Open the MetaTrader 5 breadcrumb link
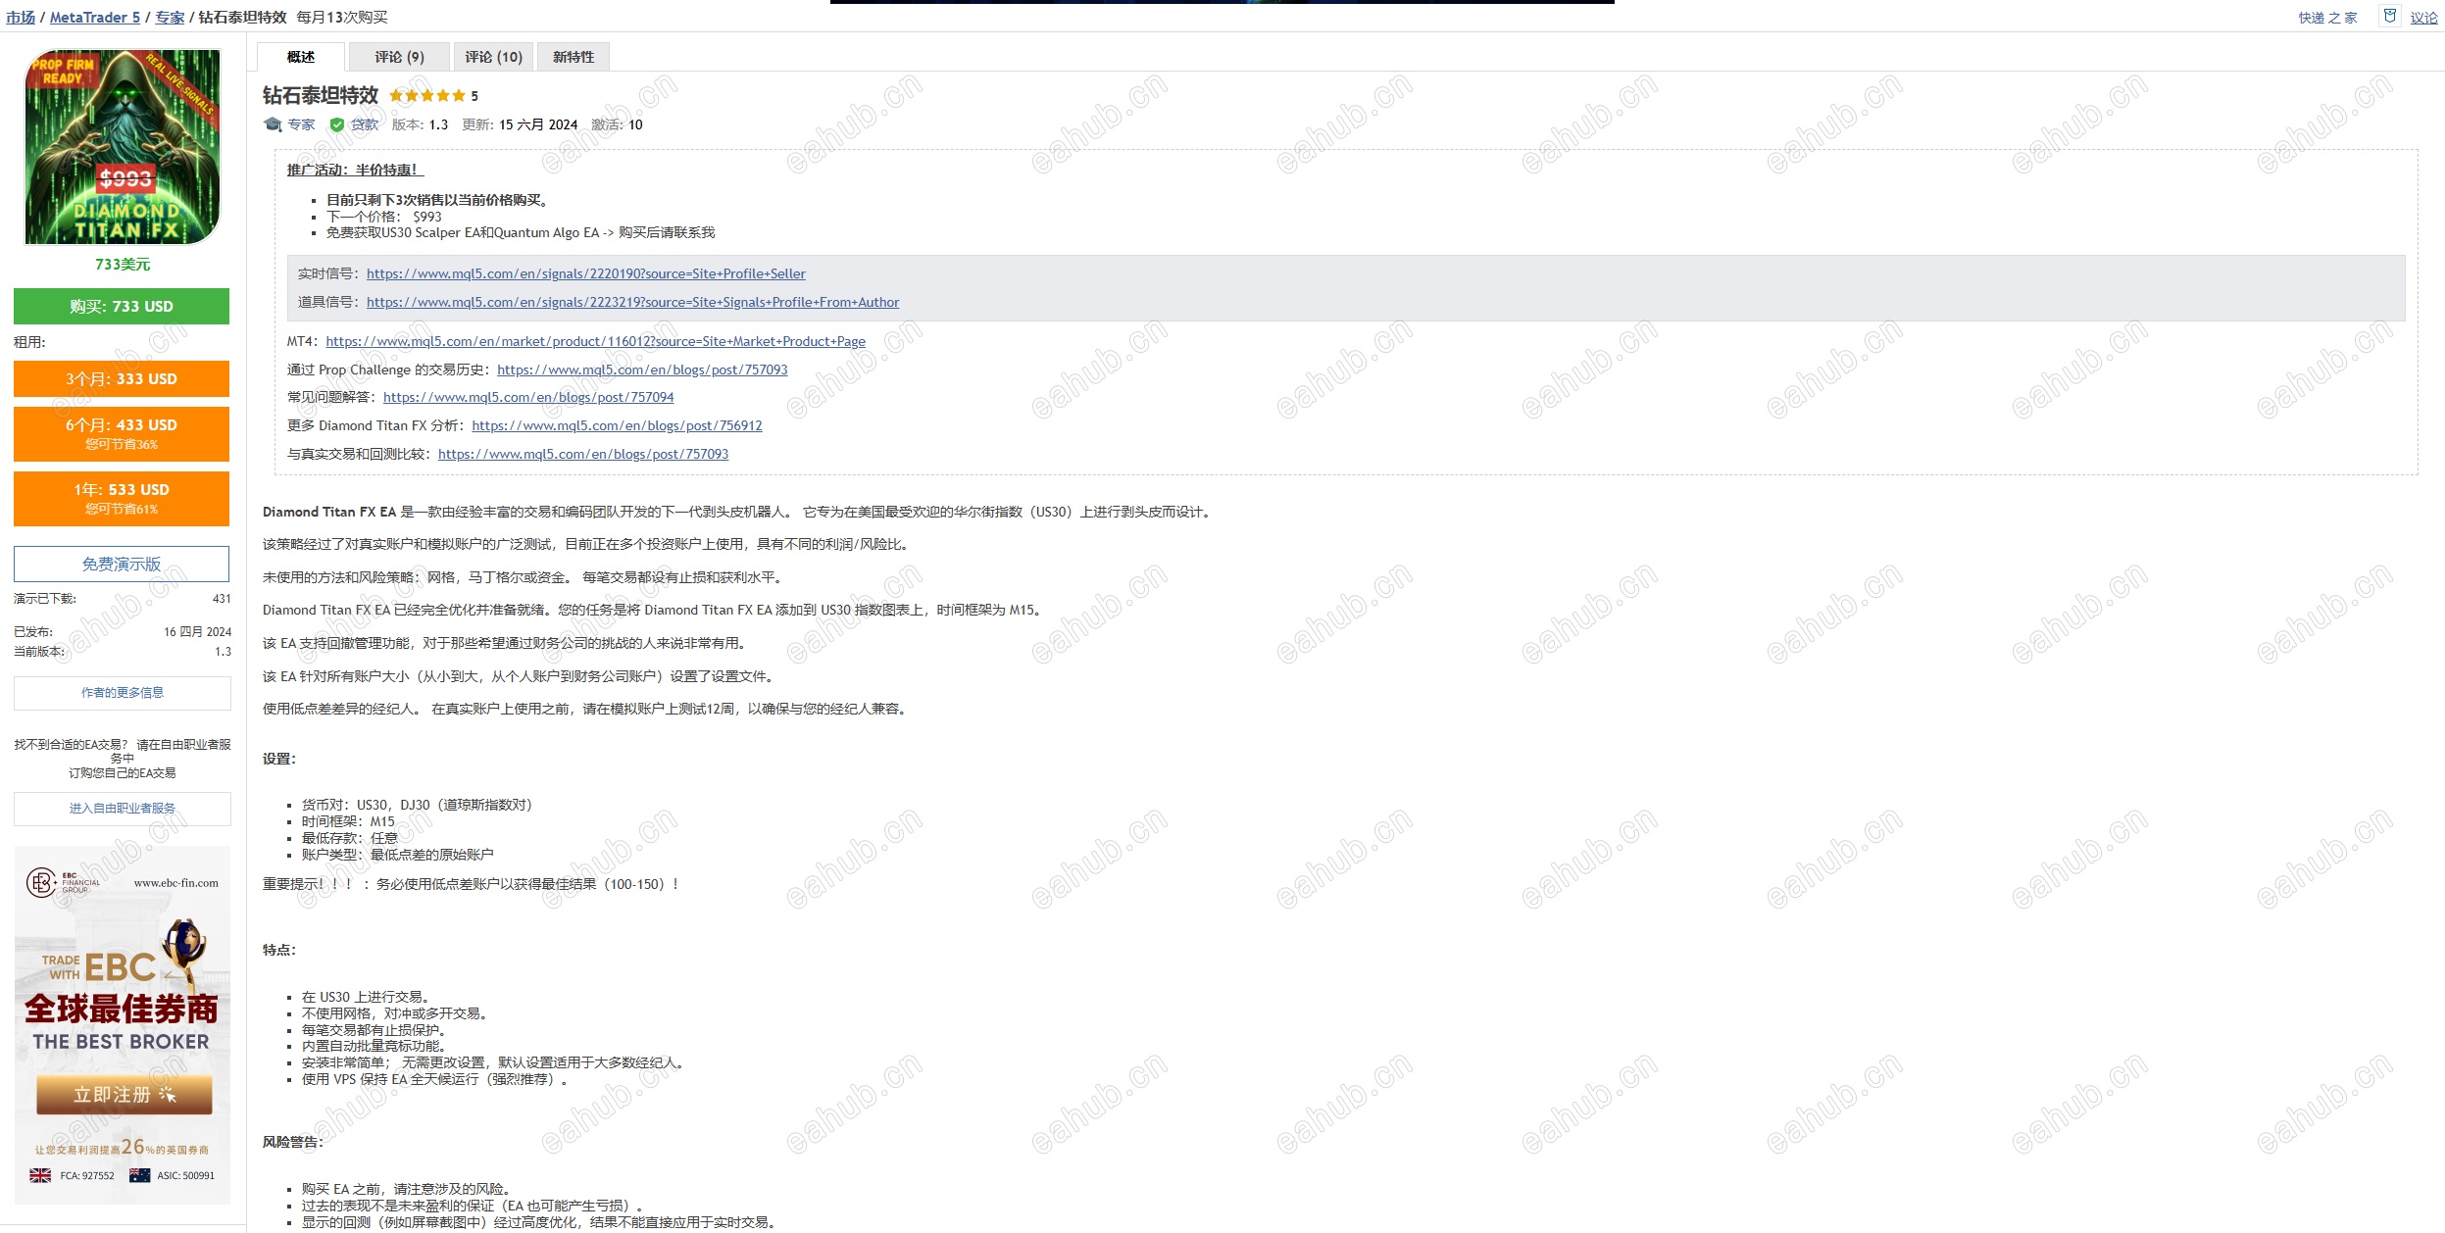This screenshot has width=2445, height=1233. coord(95,18)
